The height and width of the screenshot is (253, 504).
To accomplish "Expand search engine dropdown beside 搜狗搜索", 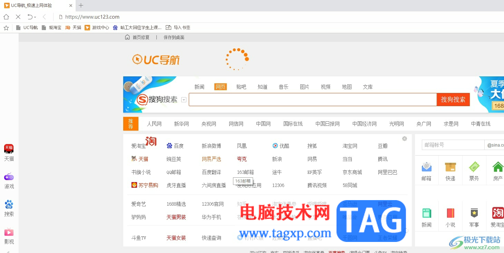I will tap(184, 100).
